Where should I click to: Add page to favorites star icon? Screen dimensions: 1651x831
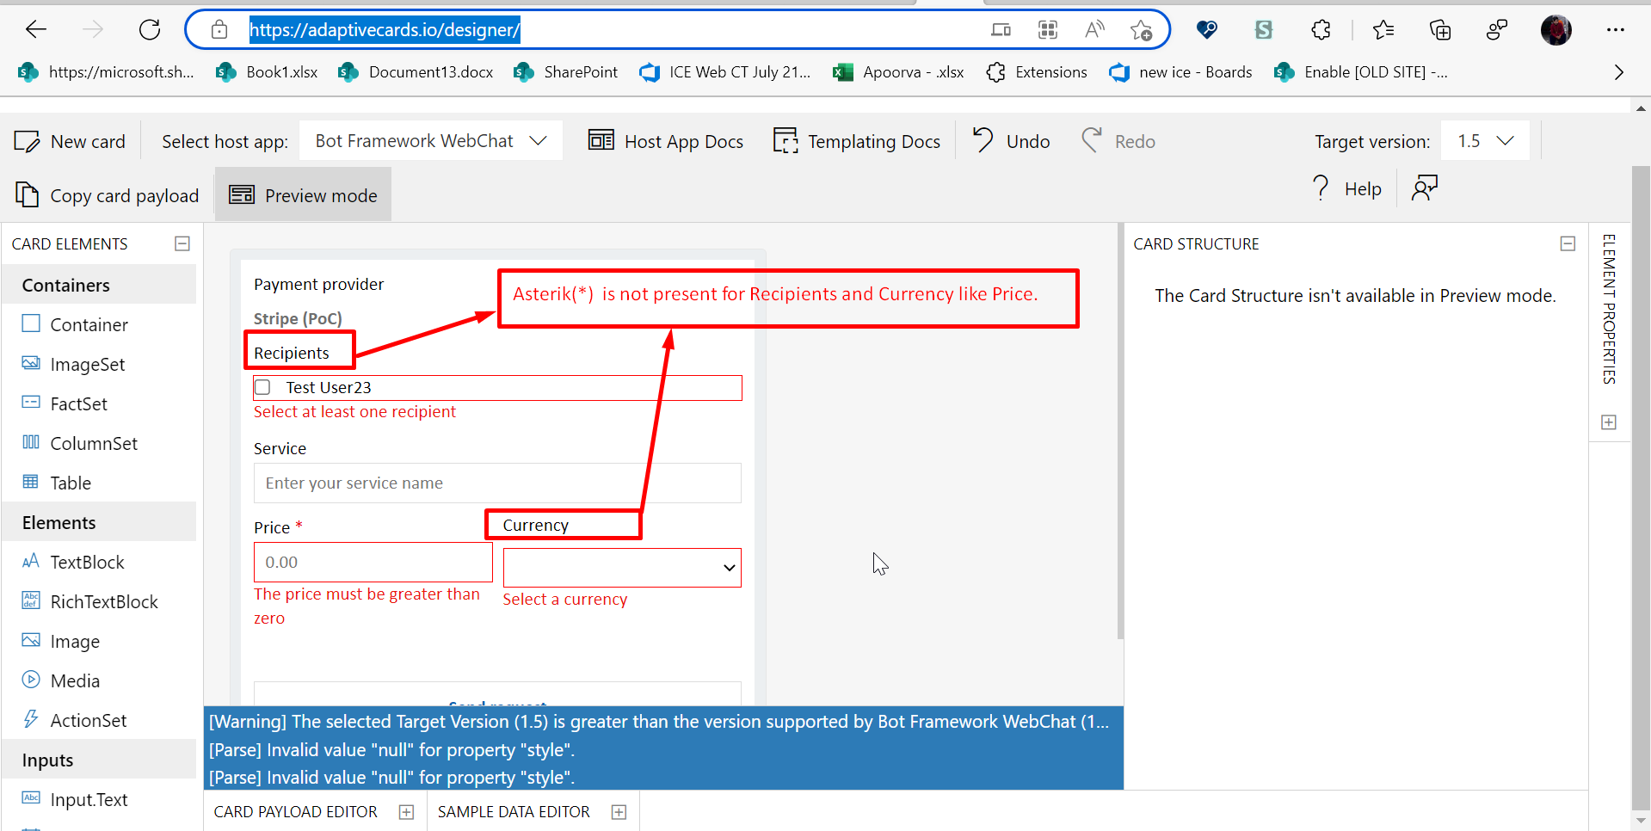pos(1142,30)
